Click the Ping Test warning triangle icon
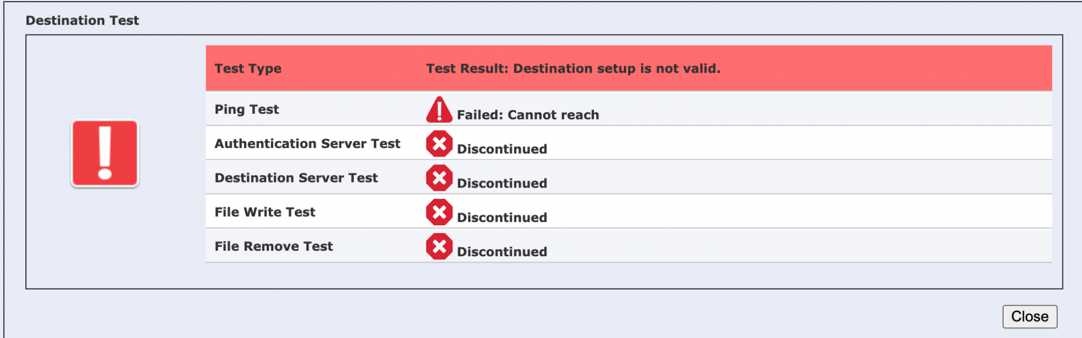The width and height of the screenshot is (1082, 338). point(439,110)
